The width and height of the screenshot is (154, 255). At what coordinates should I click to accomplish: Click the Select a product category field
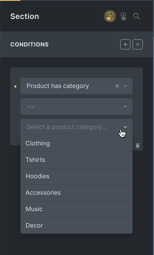(x=68, y=127)
